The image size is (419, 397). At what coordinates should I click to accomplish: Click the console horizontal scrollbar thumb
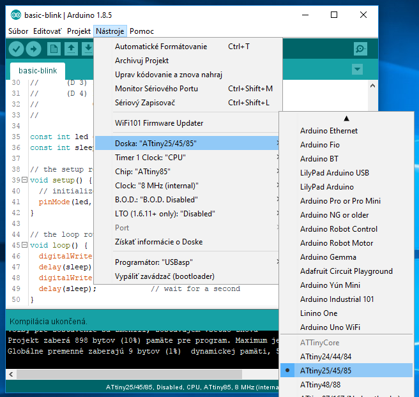click(129, 374)
